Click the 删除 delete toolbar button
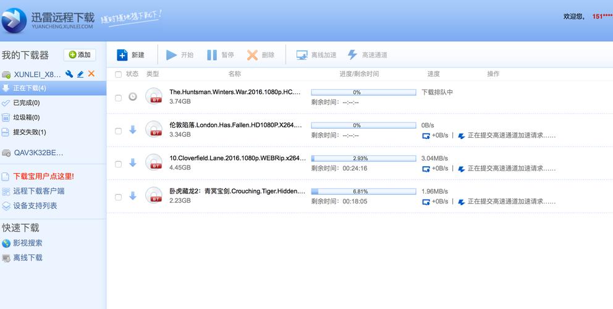Screen dimensions: 613x309 coord(261,55)
